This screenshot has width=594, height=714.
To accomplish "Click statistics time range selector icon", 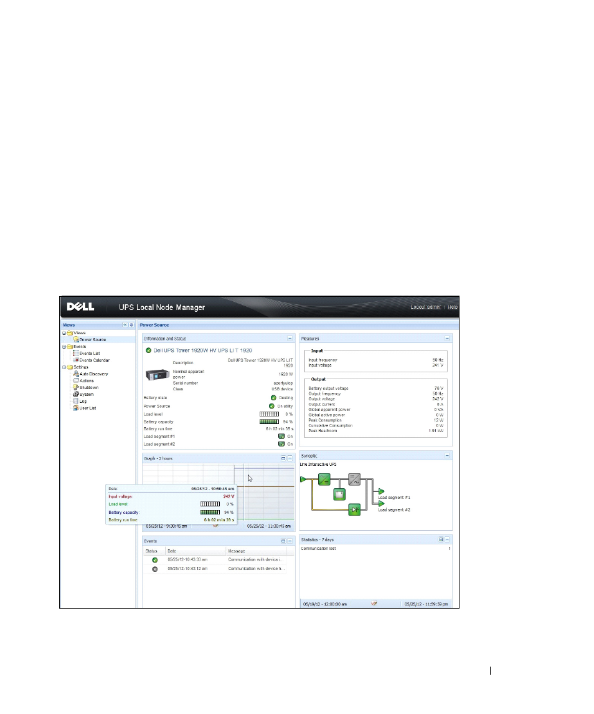I will coord(374,604).
